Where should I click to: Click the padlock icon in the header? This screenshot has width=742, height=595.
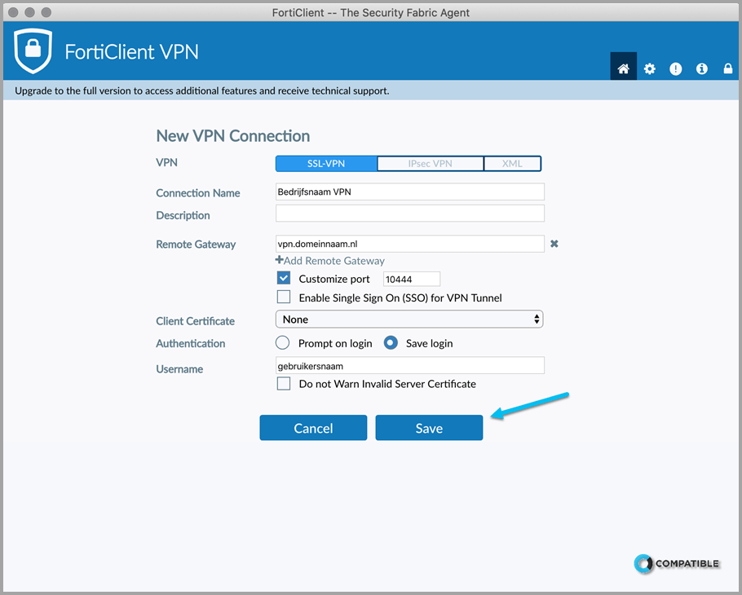click(x=728, y=68)
